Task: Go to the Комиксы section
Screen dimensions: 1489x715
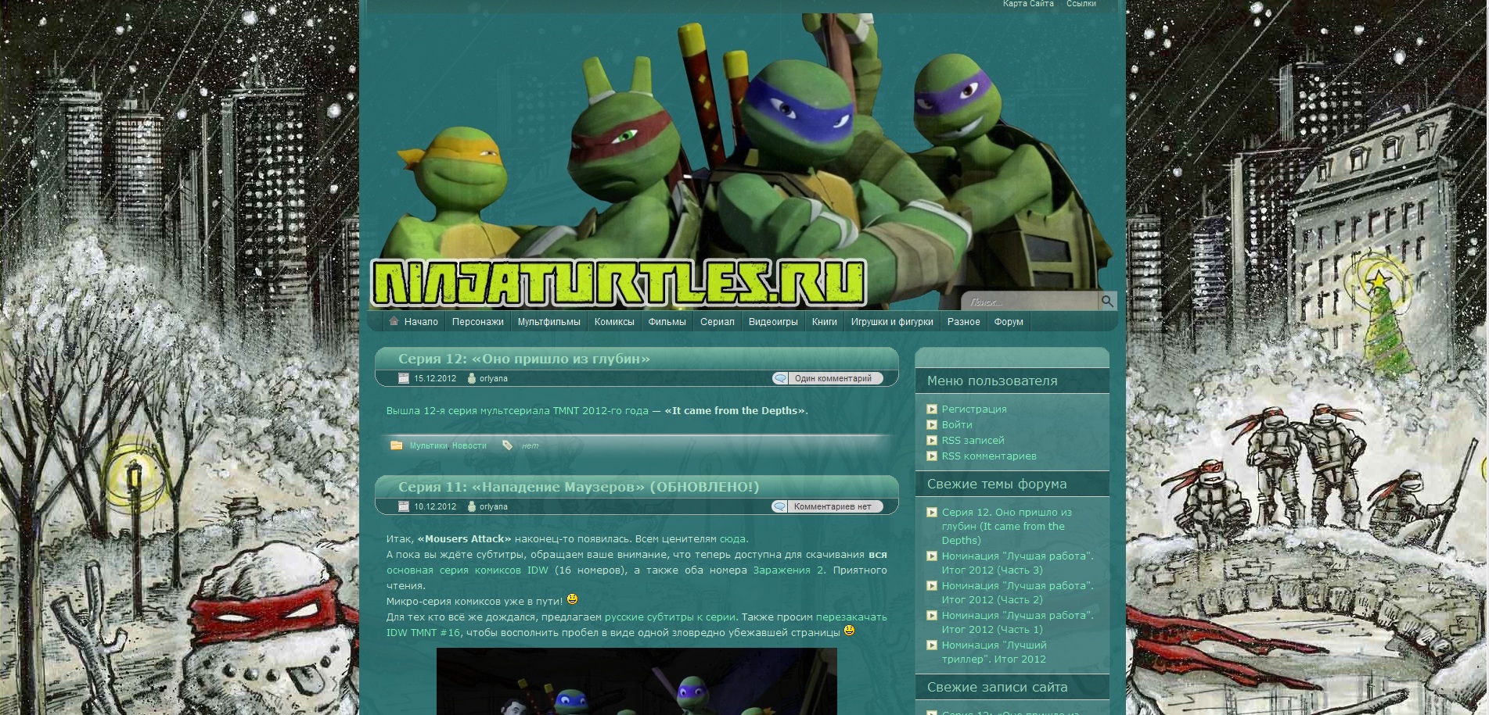Action: pos(614,322)
